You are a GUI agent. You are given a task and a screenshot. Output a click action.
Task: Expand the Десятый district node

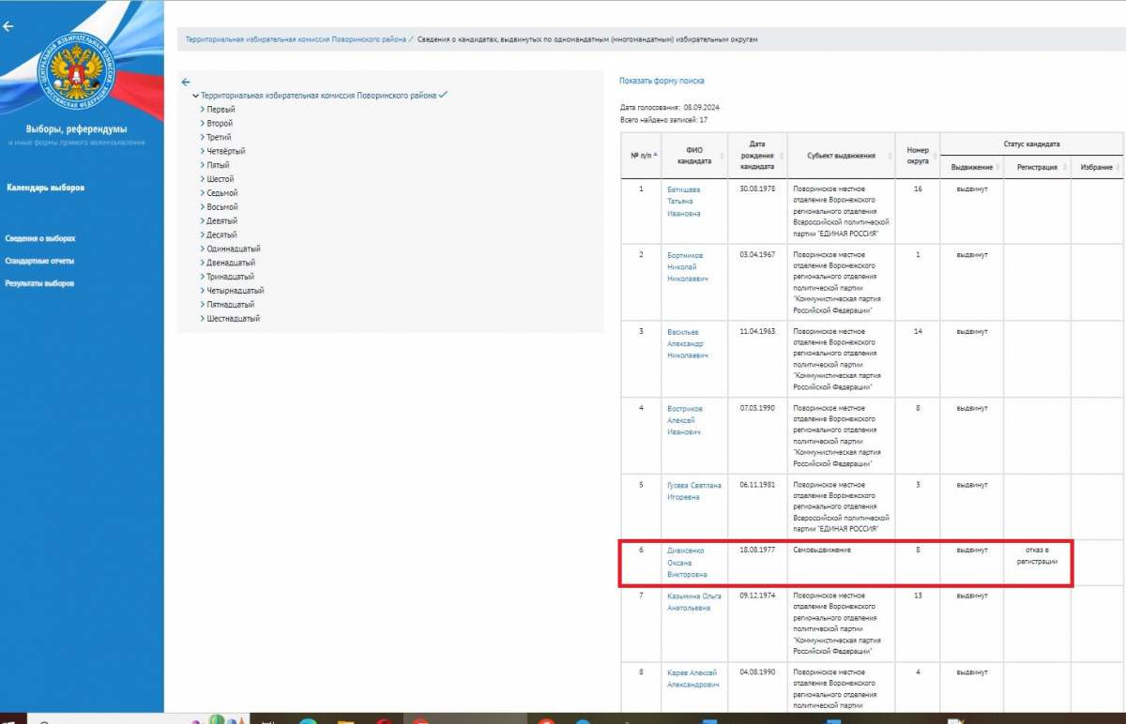[x=202, y=234]
